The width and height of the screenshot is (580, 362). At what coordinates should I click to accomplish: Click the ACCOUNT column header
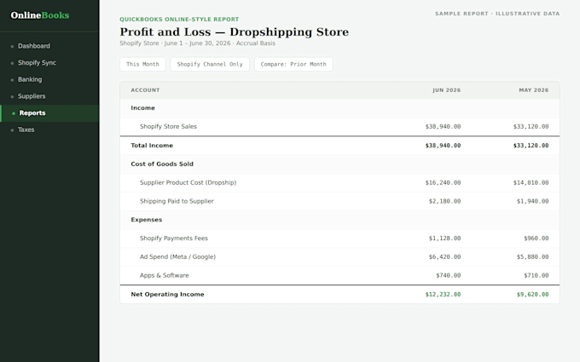click(145, 90)
